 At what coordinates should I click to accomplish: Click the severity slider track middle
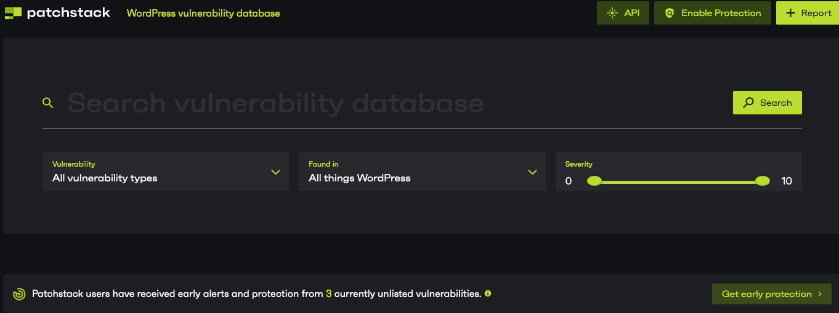coord(678,181)
